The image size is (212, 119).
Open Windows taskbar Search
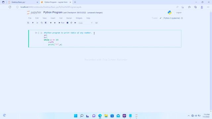82,116
